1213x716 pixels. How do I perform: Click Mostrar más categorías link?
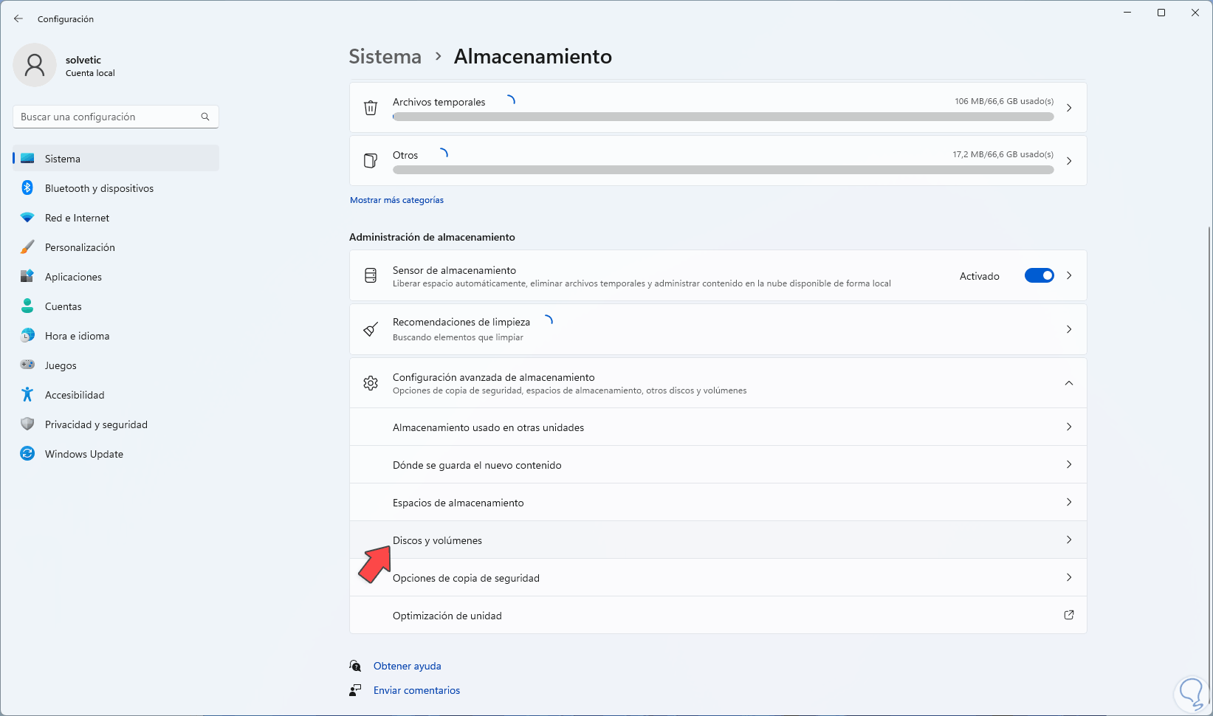pos(396,200)
